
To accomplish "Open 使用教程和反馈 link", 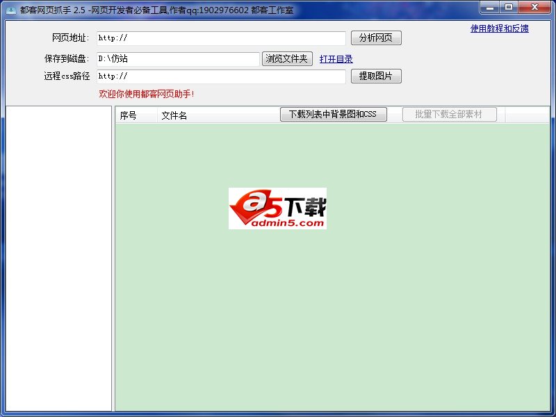I will coord(499,28).
